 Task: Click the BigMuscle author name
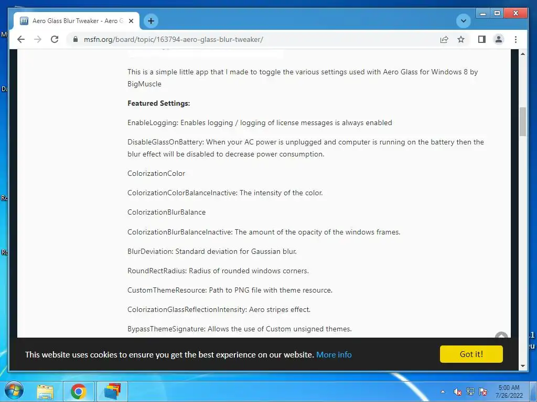[144, 84]
